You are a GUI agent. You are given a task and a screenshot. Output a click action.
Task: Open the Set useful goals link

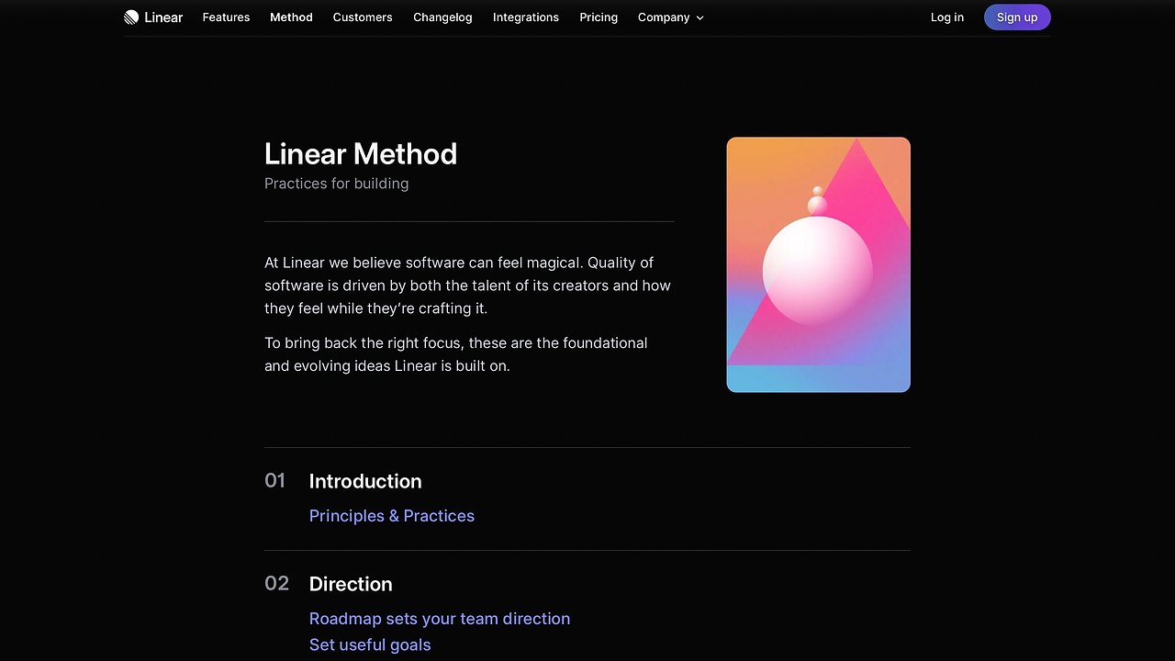coord(370,645)
